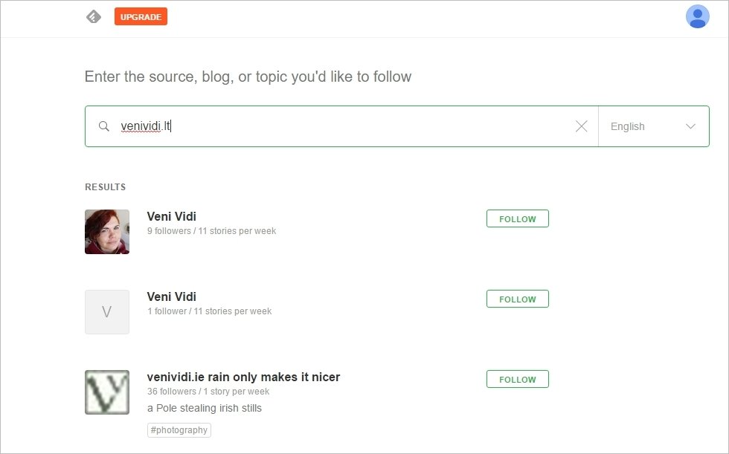
Task: Open venividi.ie rain only makes it nicer
Action: [243, 377]
